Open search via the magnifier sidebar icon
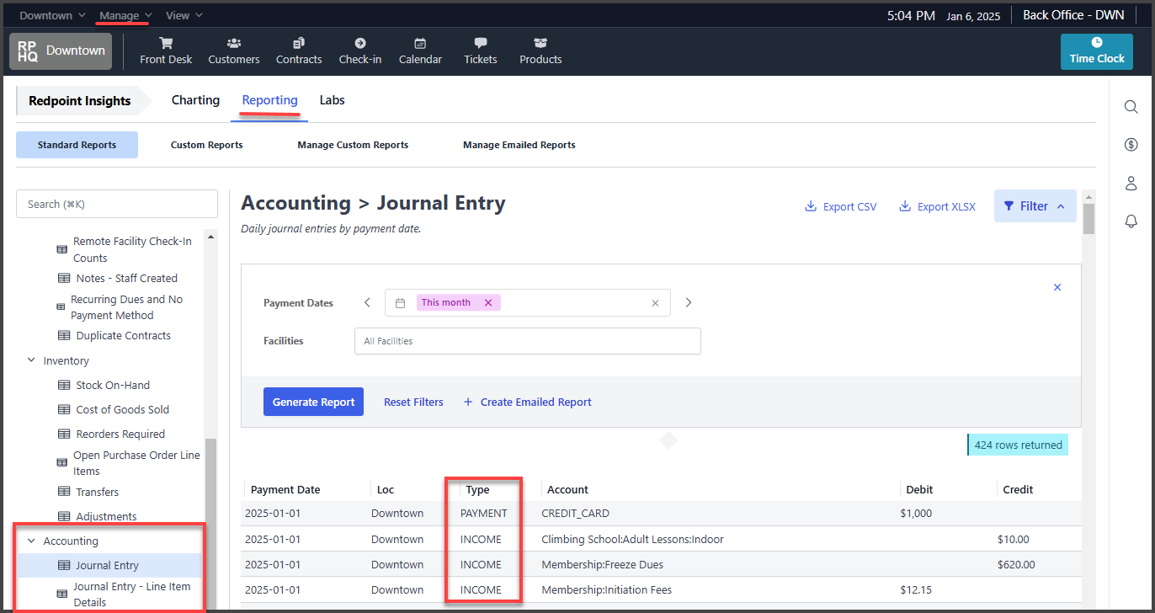The image size is (1155, 613). [1131, 107]
